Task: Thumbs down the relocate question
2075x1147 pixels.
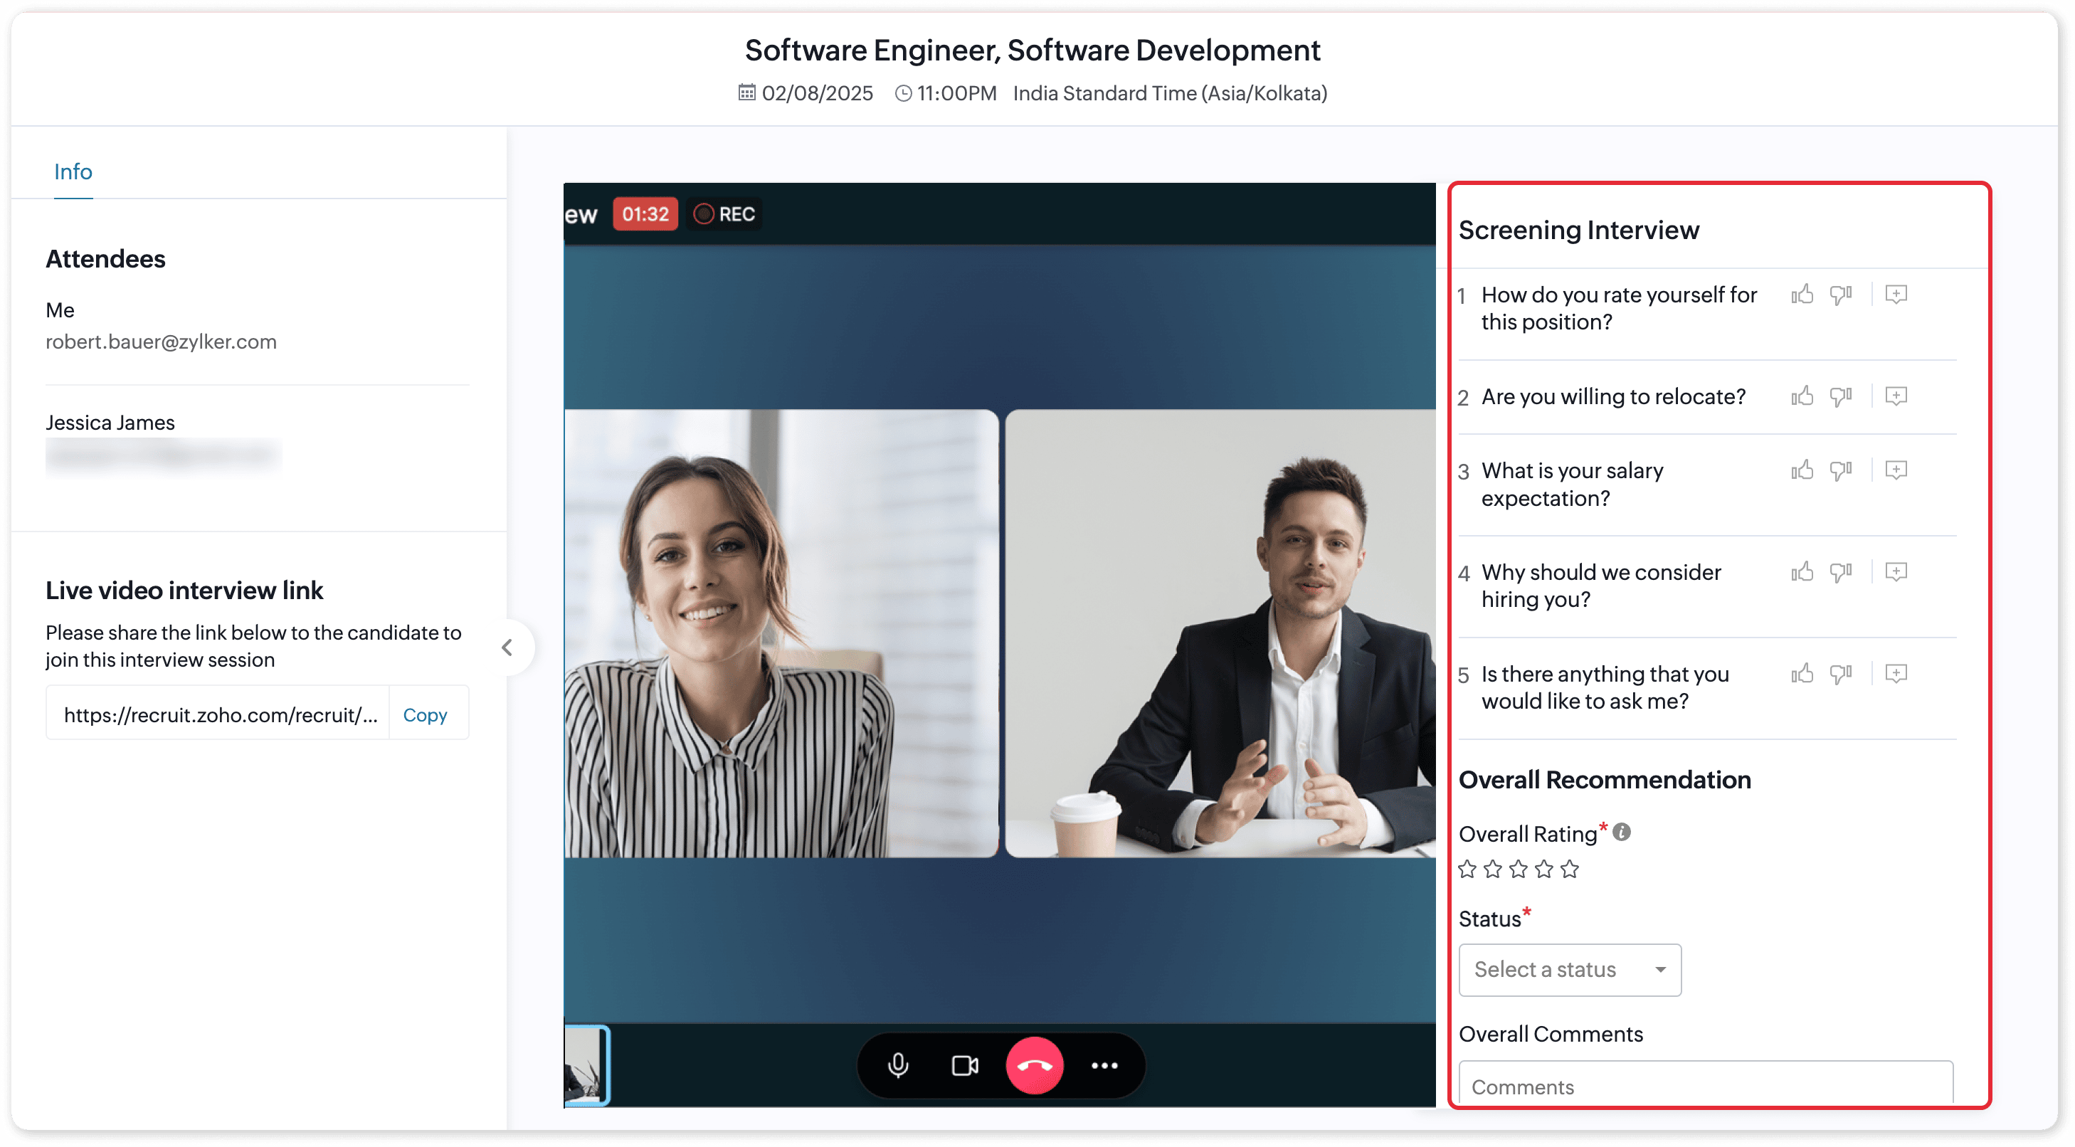Action: 1841,396
